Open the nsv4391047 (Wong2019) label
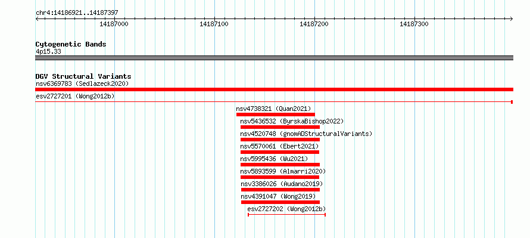This screenshot has height=238, width=530. point(278,196)
